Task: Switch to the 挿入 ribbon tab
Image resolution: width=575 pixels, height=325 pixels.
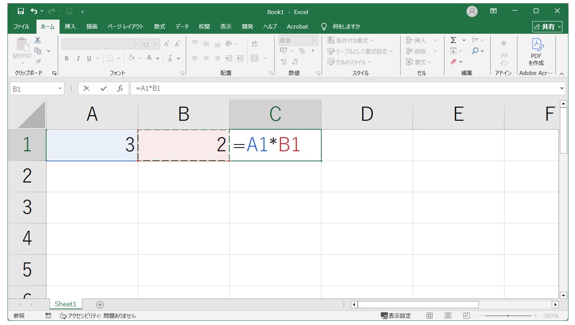Action: pyautogui.click(x=70, y=26)
